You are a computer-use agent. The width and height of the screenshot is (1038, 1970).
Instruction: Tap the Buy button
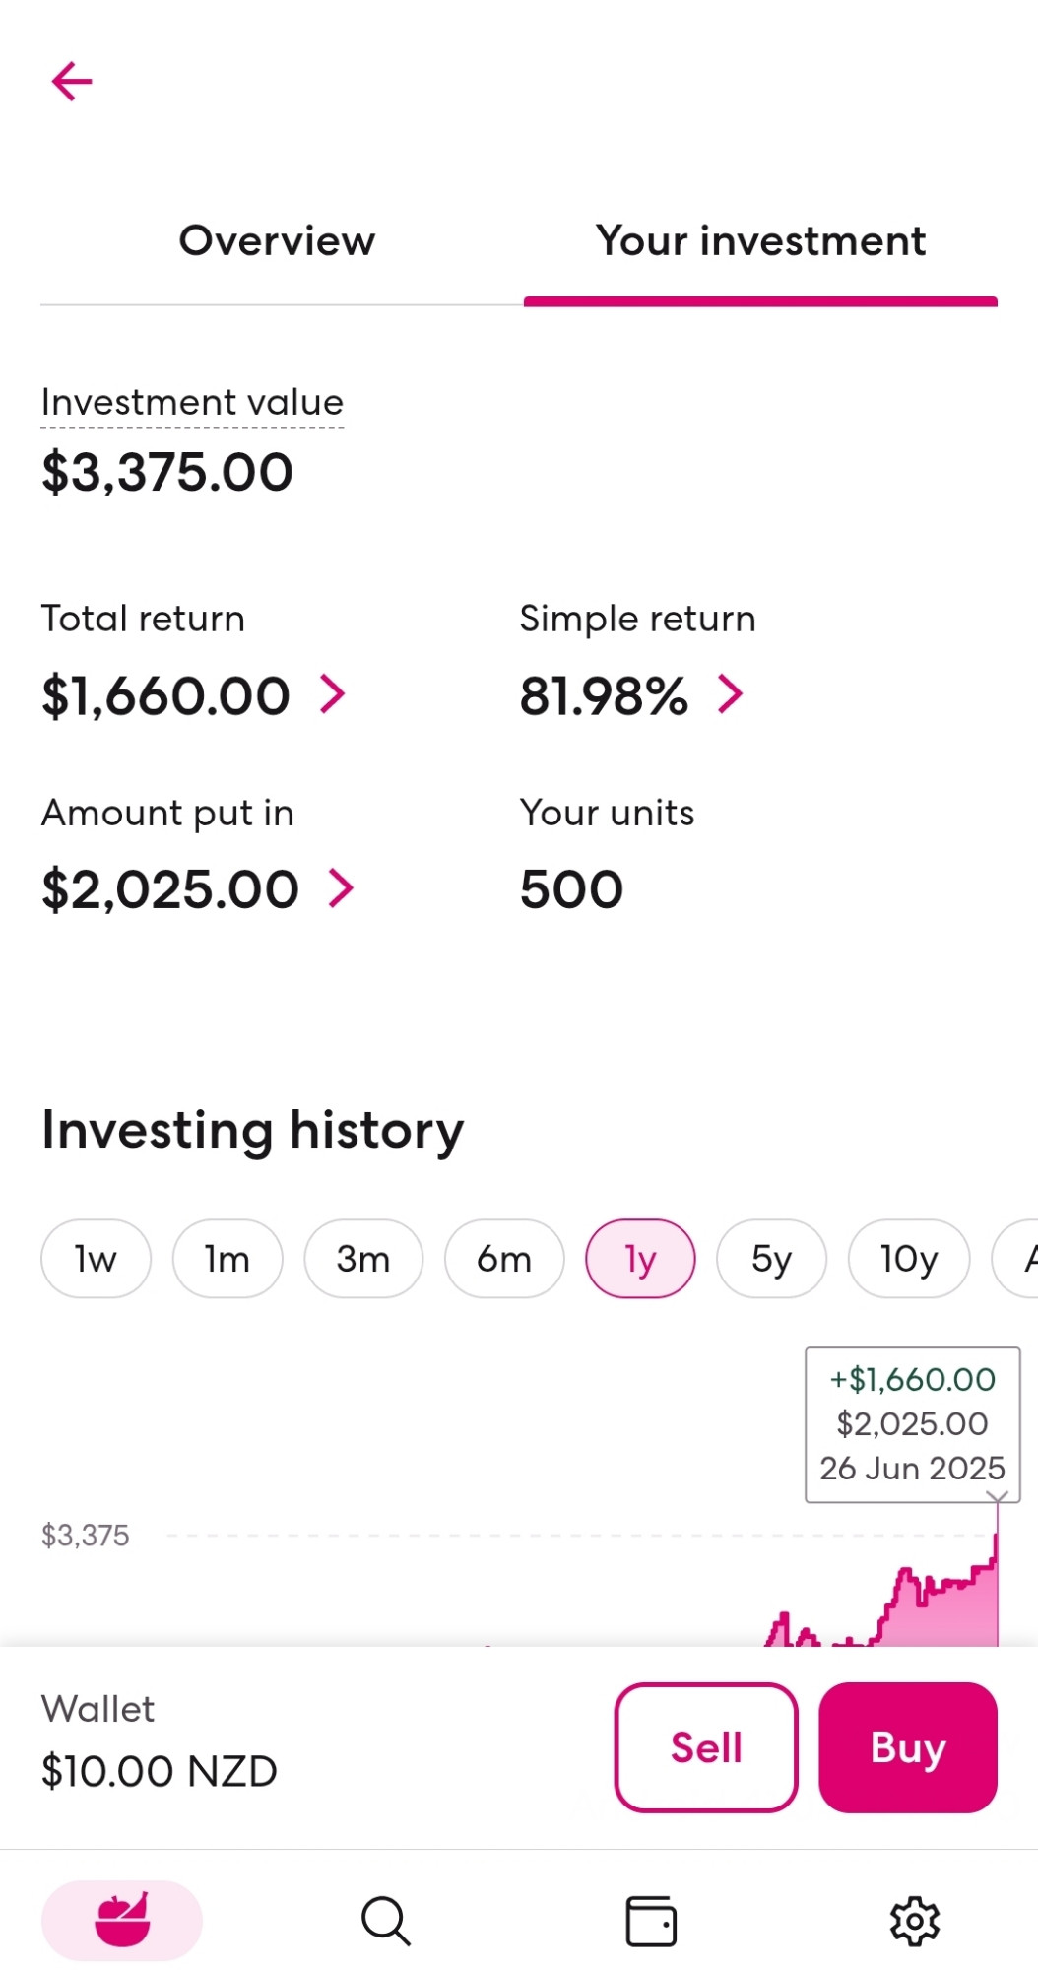pos(908,1747)
